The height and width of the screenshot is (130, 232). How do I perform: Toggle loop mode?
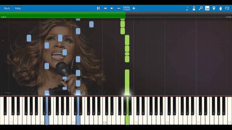227,8
